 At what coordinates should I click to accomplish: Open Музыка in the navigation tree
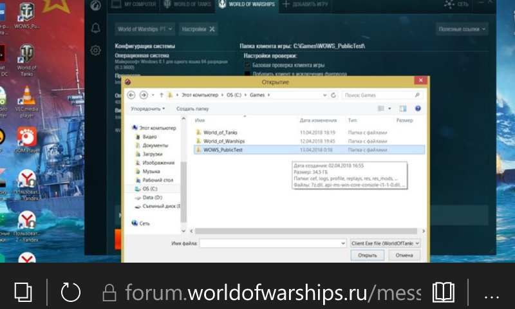[x=148, y=171]
